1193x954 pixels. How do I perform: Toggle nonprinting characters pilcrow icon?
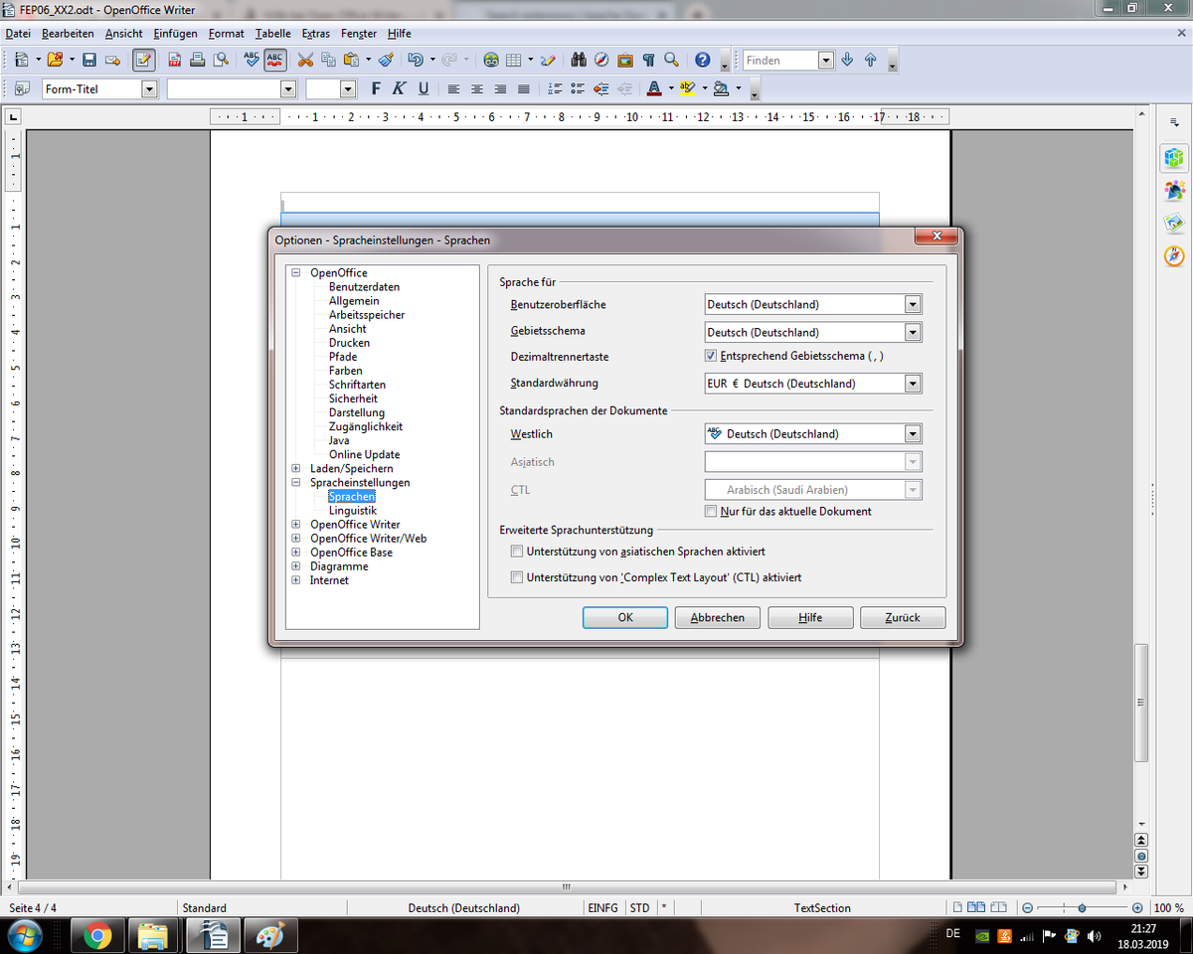tap(648, 60)
